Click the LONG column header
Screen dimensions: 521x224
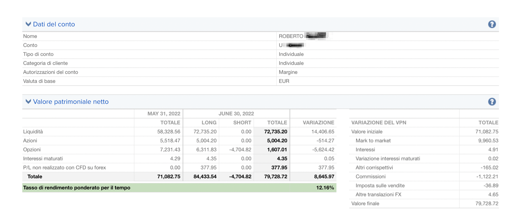pos(209,122)
